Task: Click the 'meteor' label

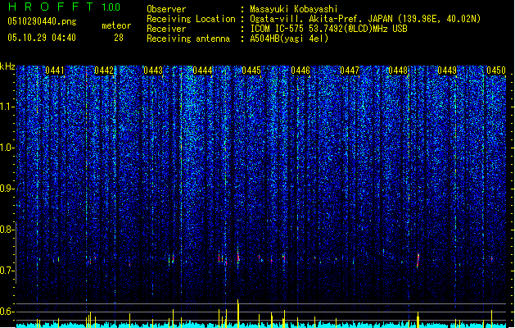Action: click(116, 25)
